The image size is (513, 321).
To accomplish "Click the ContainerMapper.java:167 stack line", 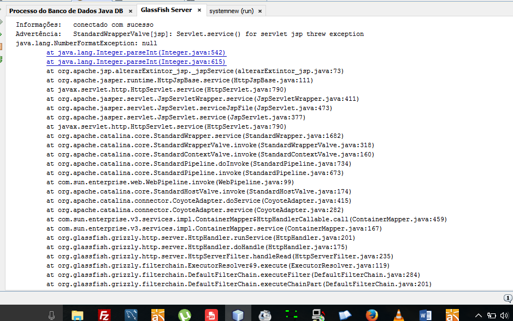I will [x=214, y=229].
